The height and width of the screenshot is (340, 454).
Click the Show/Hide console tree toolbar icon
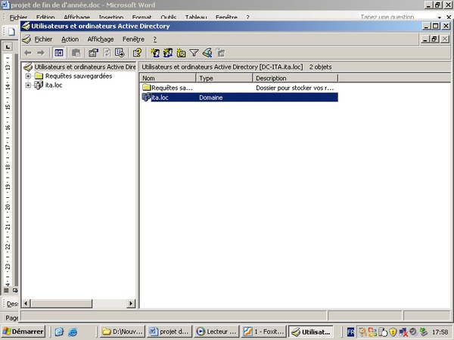[58, 53]
